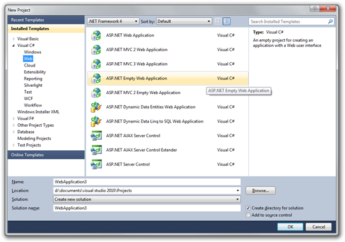Select 'ASP.NET MVC 2 Web Application' text
Image resolution: width=345 pixels, height=242 pixels.
pos(137,50)
